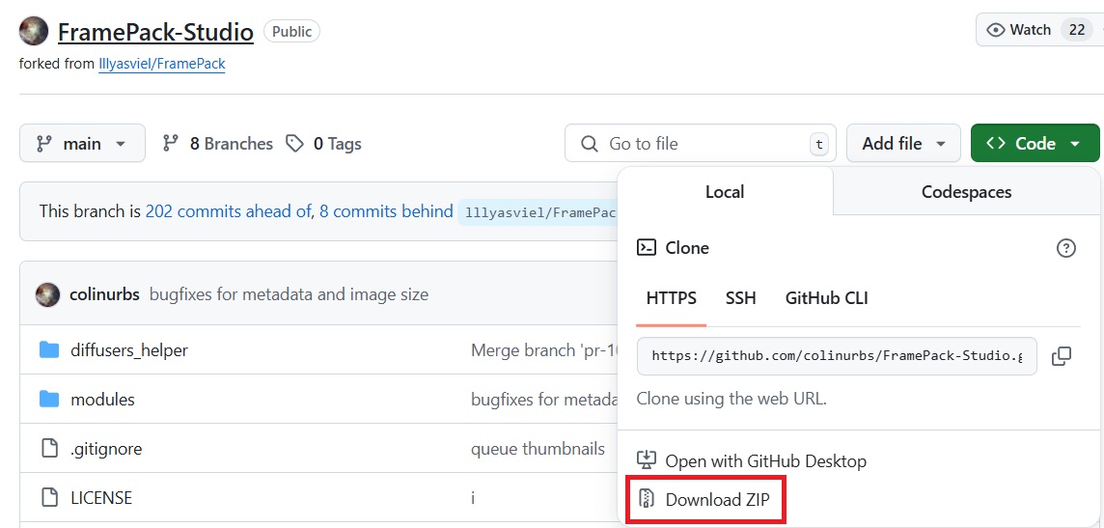Switch to the Codespaces tab
1104x528 pixels.
pyautogui.click(x=966, y=192)
